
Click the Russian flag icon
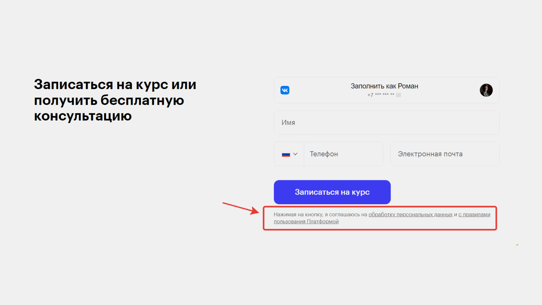point(286,154)
